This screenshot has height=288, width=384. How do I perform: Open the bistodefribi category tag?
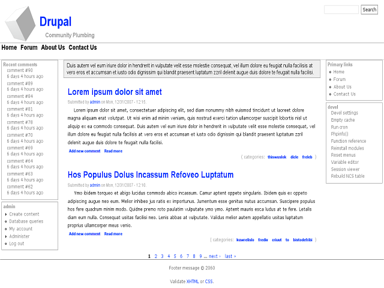302,240
